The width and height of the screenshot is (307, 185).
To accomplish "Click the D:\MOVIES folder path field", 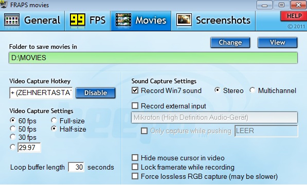I will pyautogui.click(x=153, y=58).
